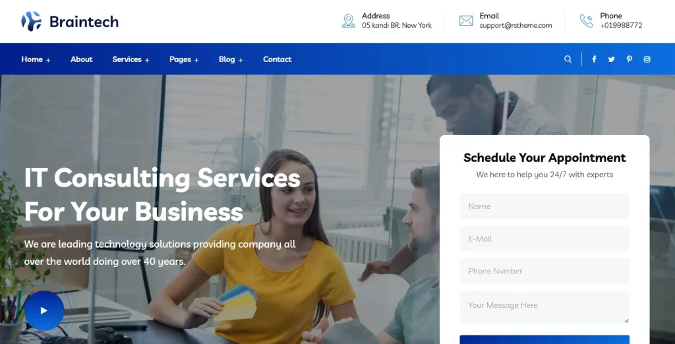Click the +019988772 phone number link
This screenshot has width=675, height=344.
(621, 26)
